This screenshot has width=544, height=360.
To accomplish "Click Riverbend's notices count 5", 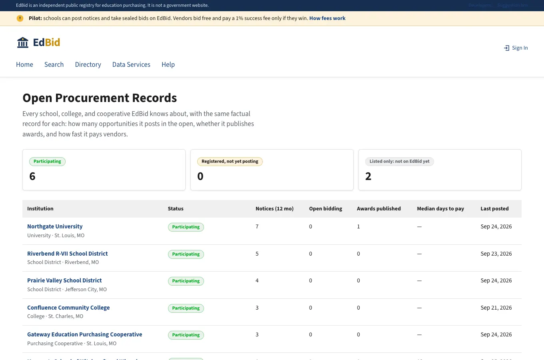I will (257, 254).
